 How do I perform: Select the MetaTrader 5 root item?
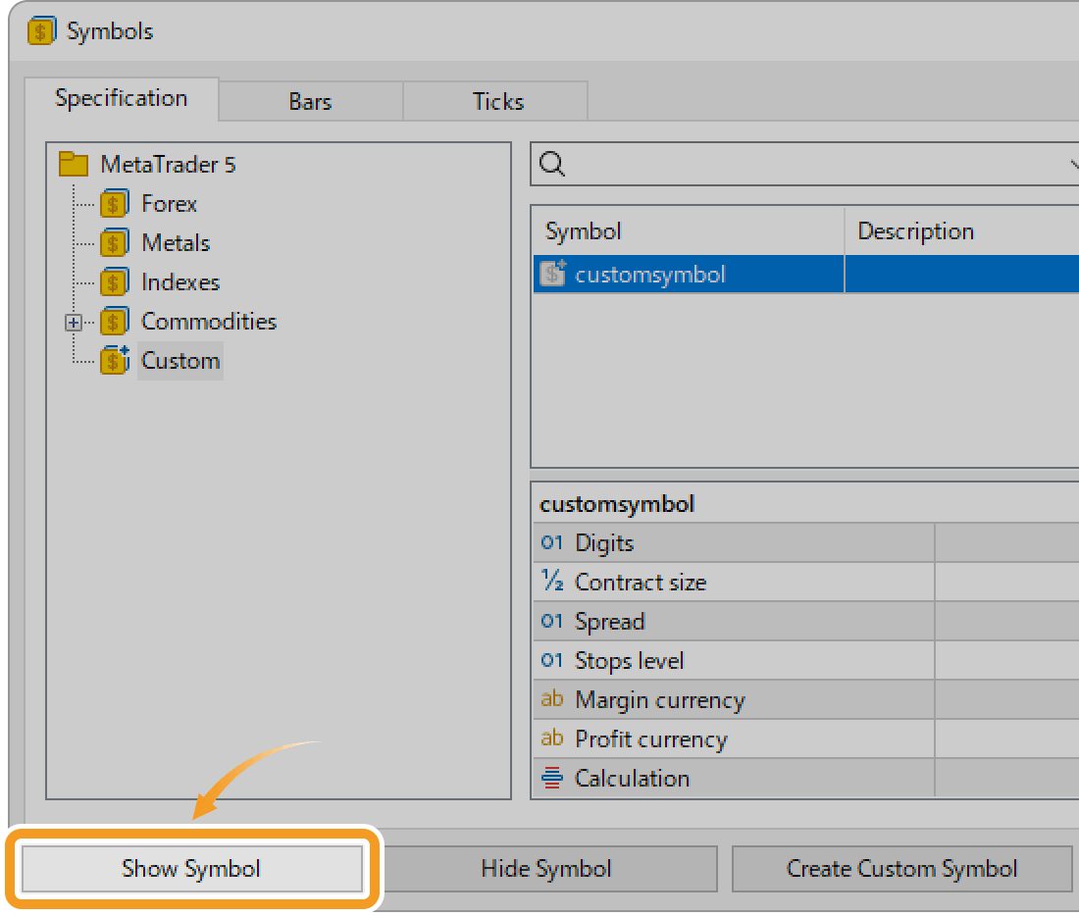(x=168, y=165)
